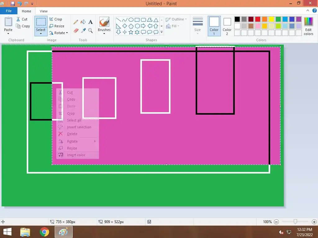Click the Cut button in ribbon
This screenshot has height=238, width=318.
[22, 19]
